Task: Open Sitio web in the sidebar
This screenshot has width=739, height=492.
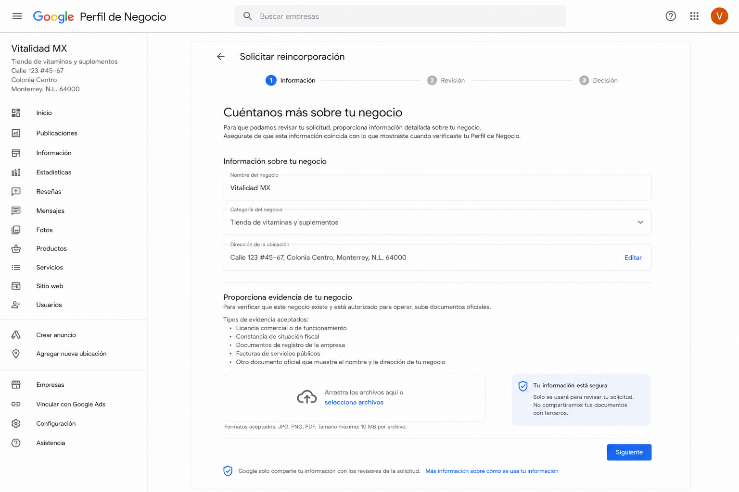Action: (50, 286)
